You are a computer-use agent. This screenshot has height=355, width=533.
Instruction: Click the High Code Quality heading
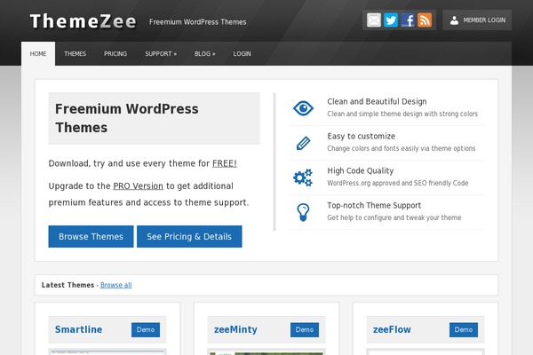click(361, 171)
